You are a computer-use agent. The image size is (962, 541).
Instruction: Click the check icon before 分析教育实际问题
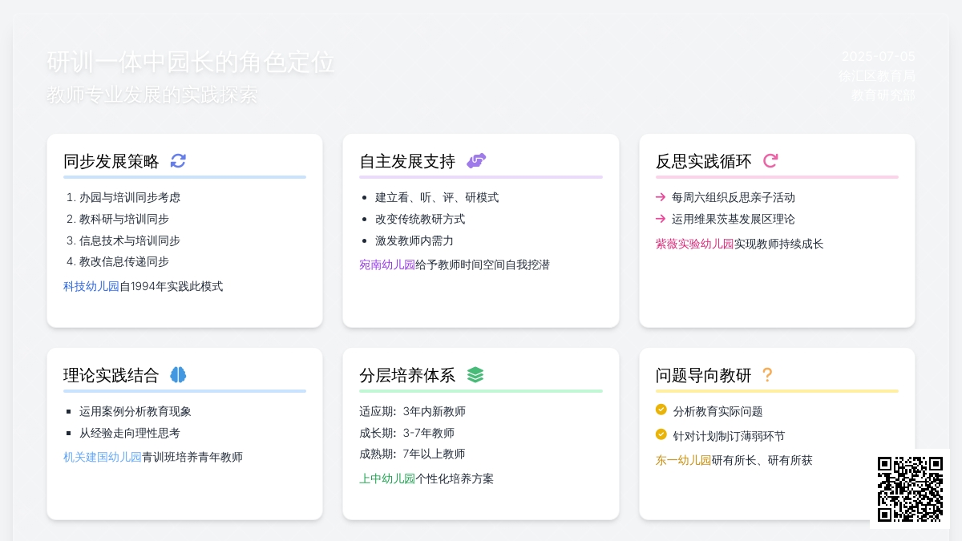coord(661,410)
